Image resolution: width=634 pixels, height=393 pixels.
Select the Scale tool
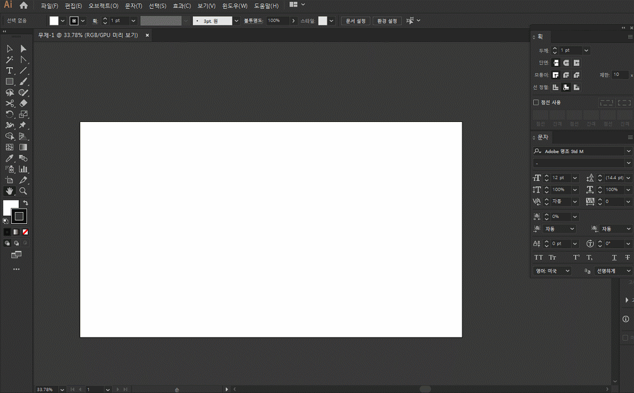click(23, 114)
